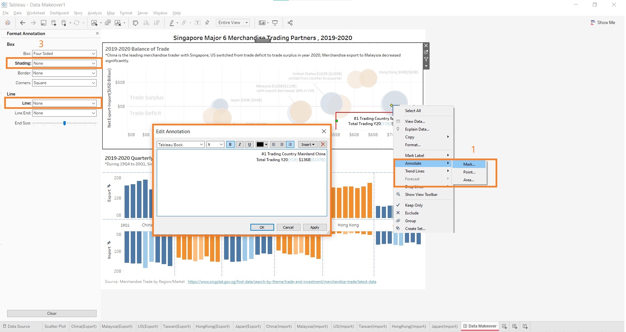The width and height of the screenshot is (626, 332).
Task: Select Area... in the Annotate submenu
Action: 469,180
